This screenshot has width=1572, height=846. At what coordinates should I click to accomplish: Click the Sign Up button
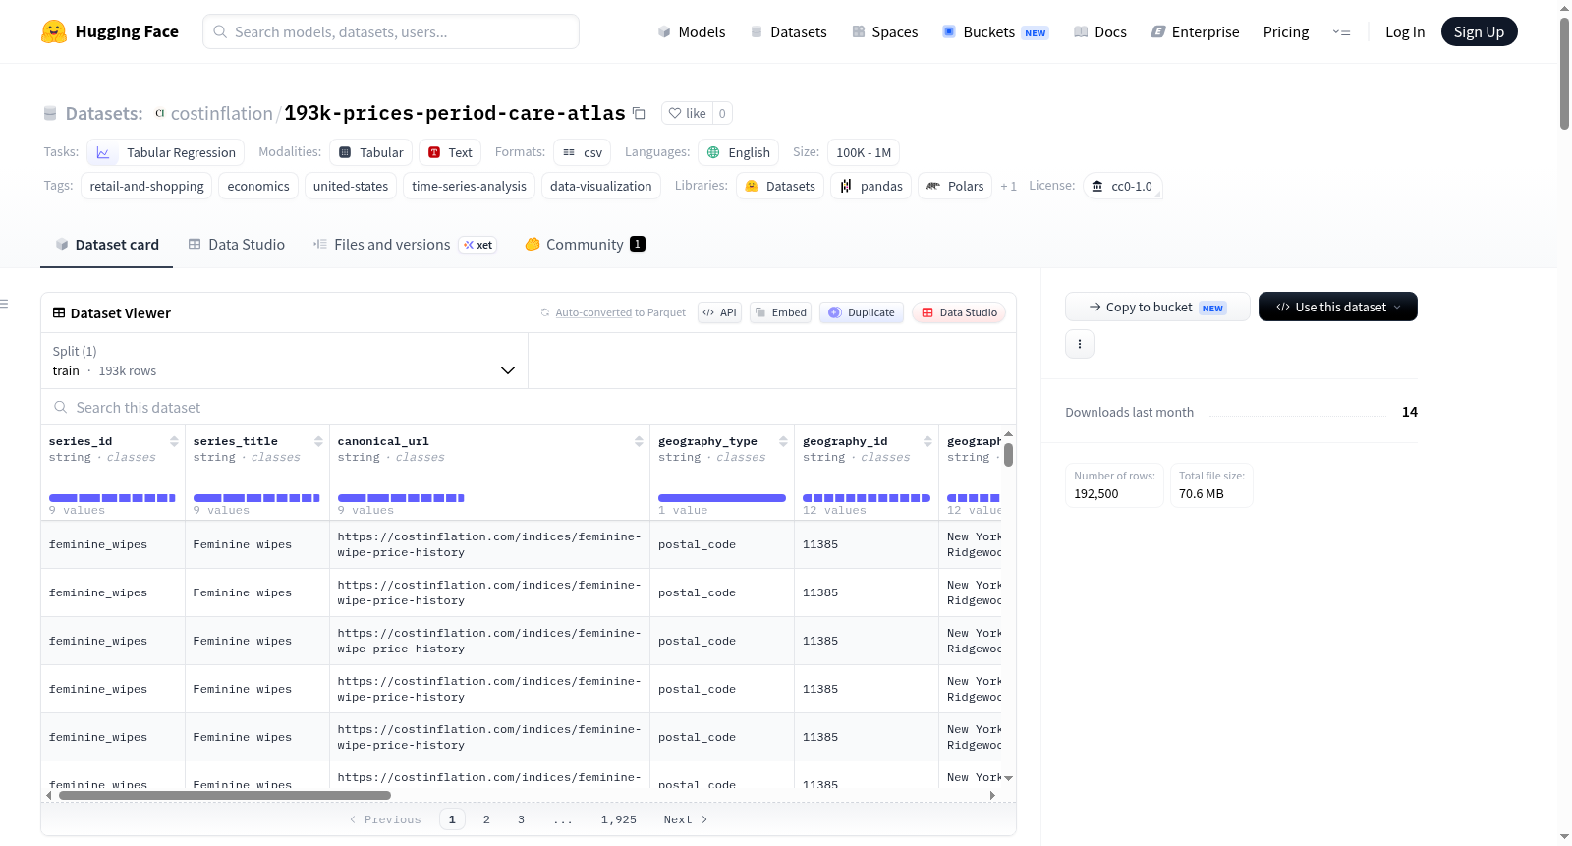tap(1479, 31)
